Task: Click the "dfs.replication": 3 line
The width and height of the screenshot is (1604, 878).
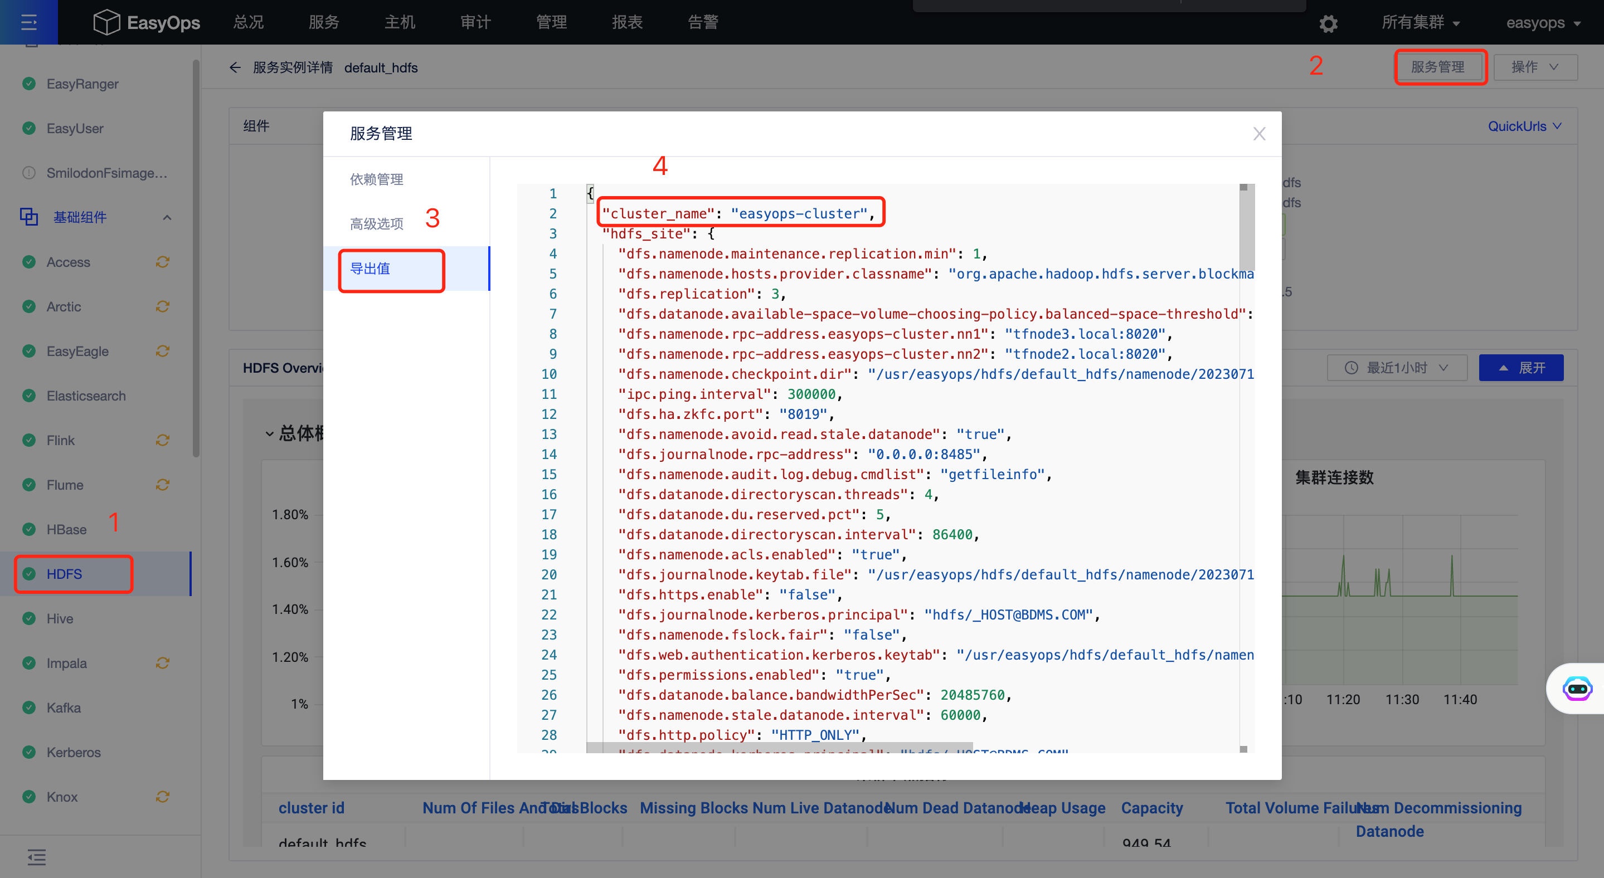Action: (702, 294)
